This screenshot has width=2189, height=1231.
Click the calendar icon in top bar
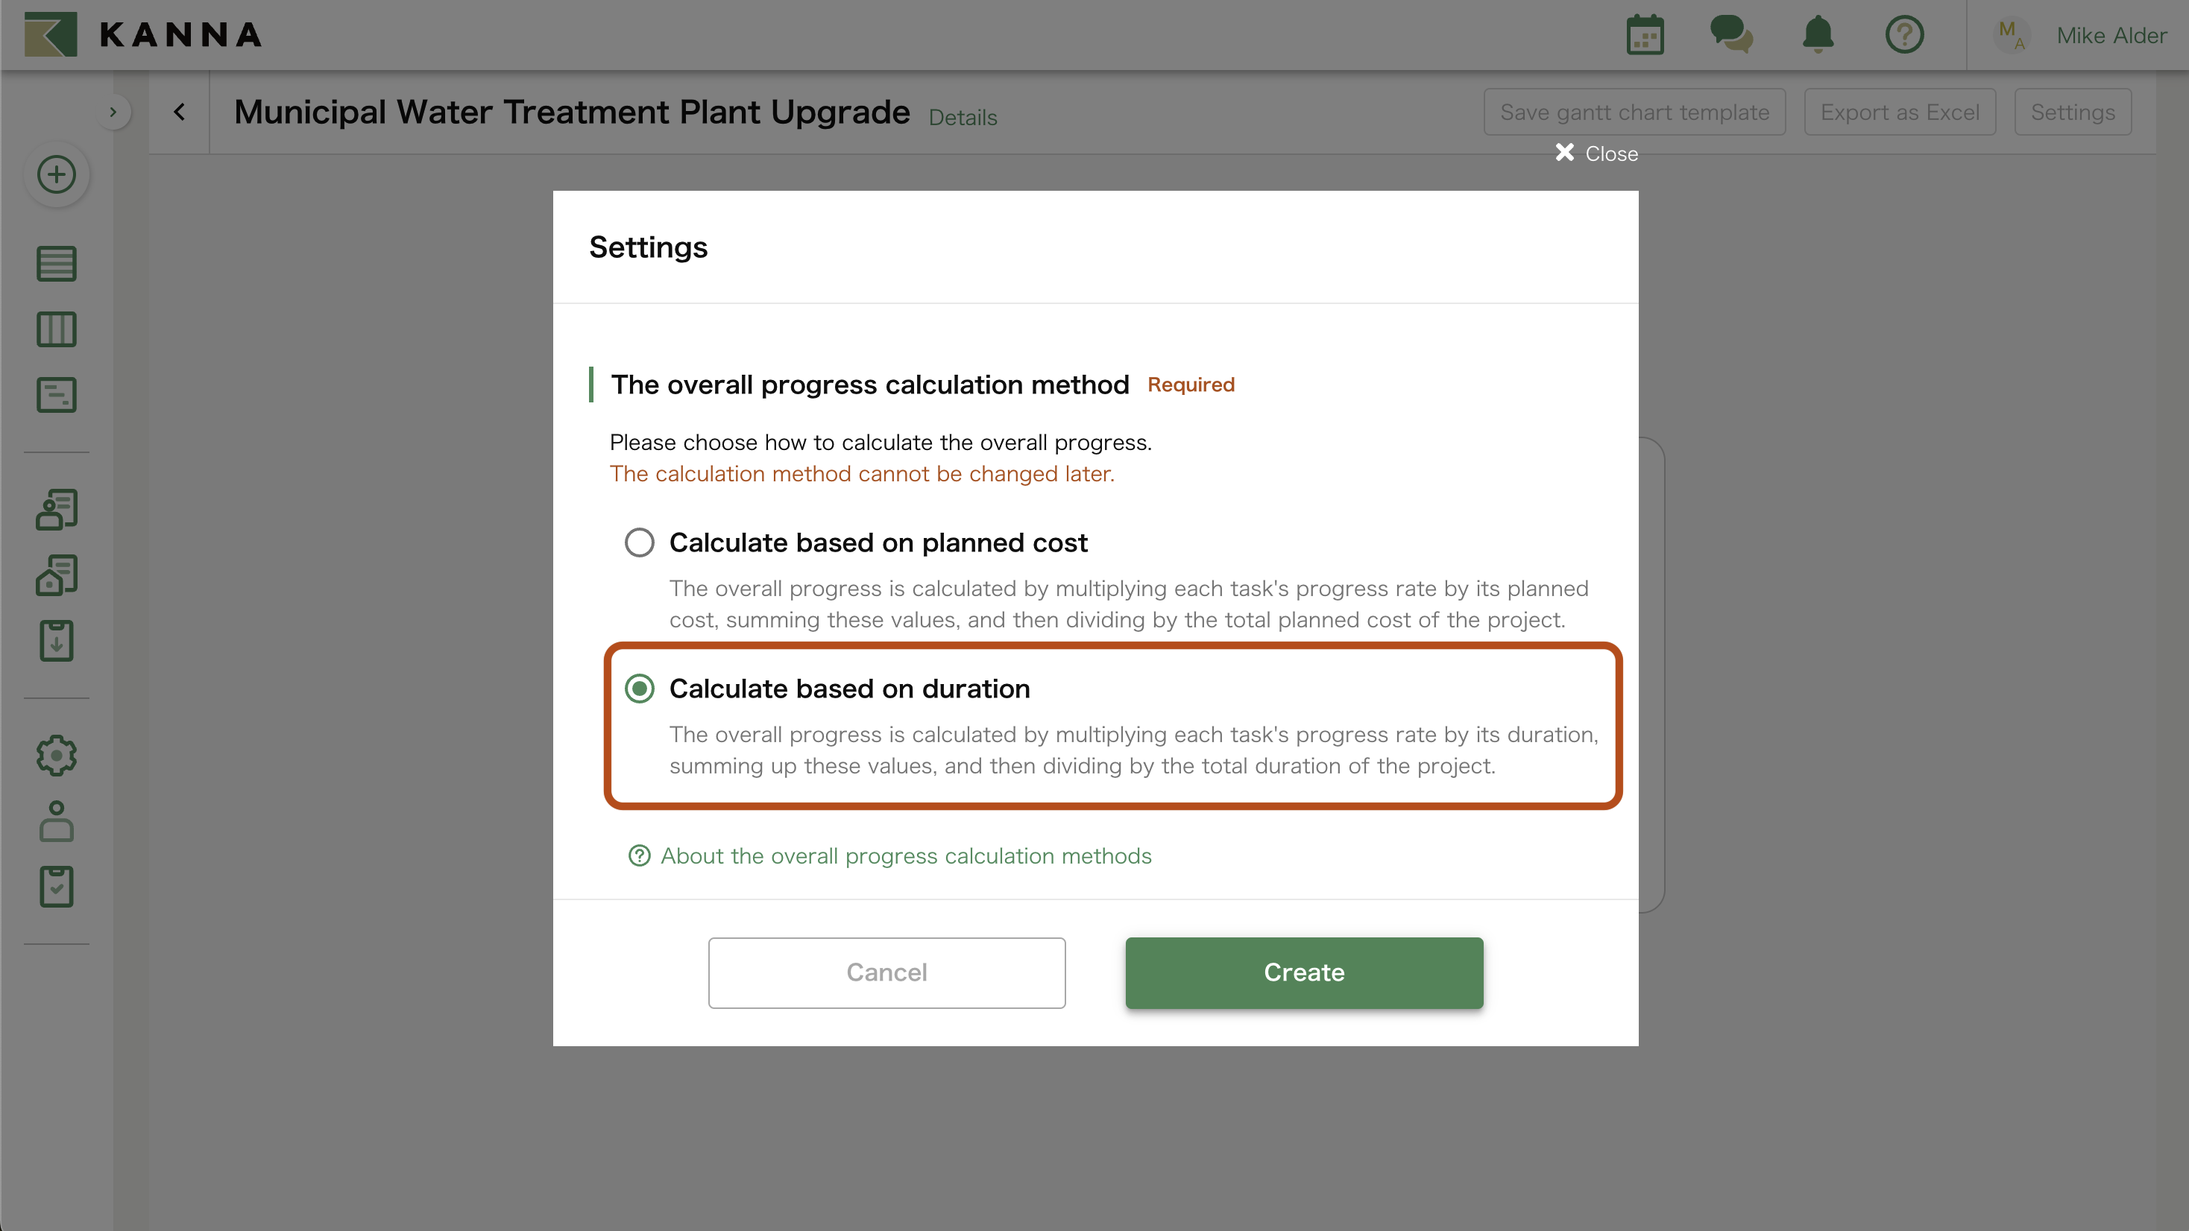[x=1644, y=36]
